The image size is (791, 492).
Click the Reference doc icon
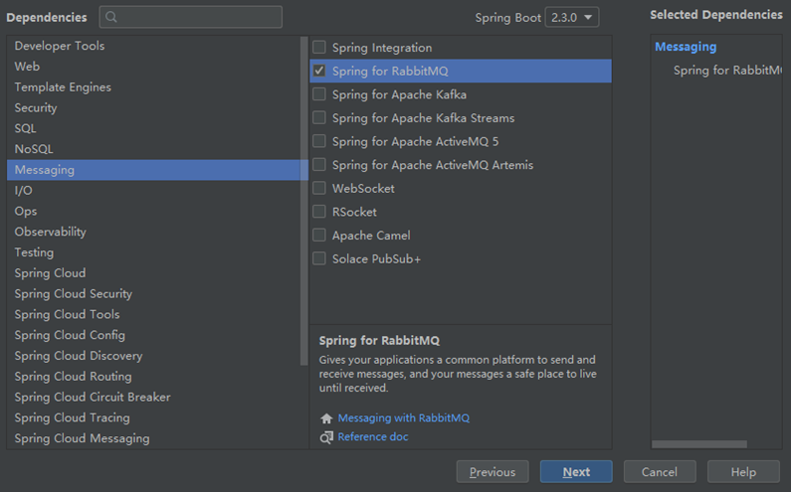(x=326, y=437)
